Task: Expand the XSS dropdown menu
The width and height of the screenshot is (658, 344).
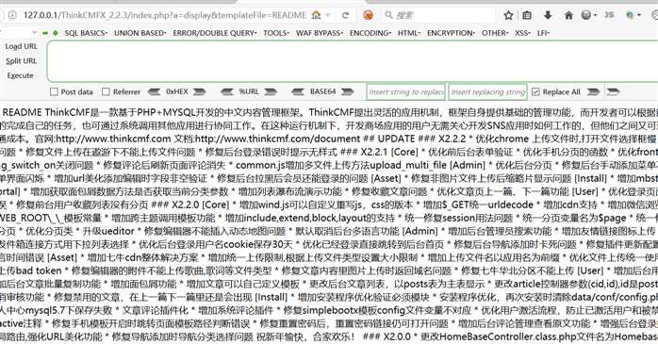Action: click(x=522, y=33)
